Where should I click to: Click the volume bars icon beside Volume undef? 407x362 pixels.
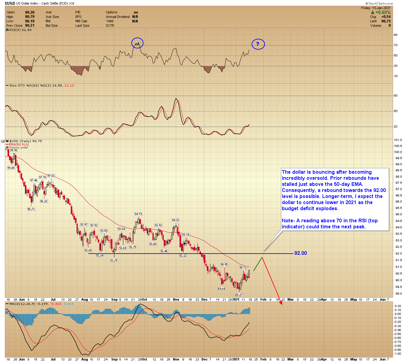7,148
